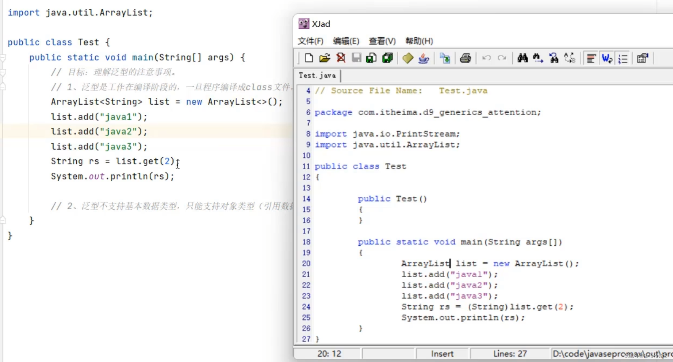Image resolution: width=673 pixels, height=362 pixels.
Task: Click the fold marker beside the 目标 comment line
Action: pyautogui.click(x=3, y=73)
